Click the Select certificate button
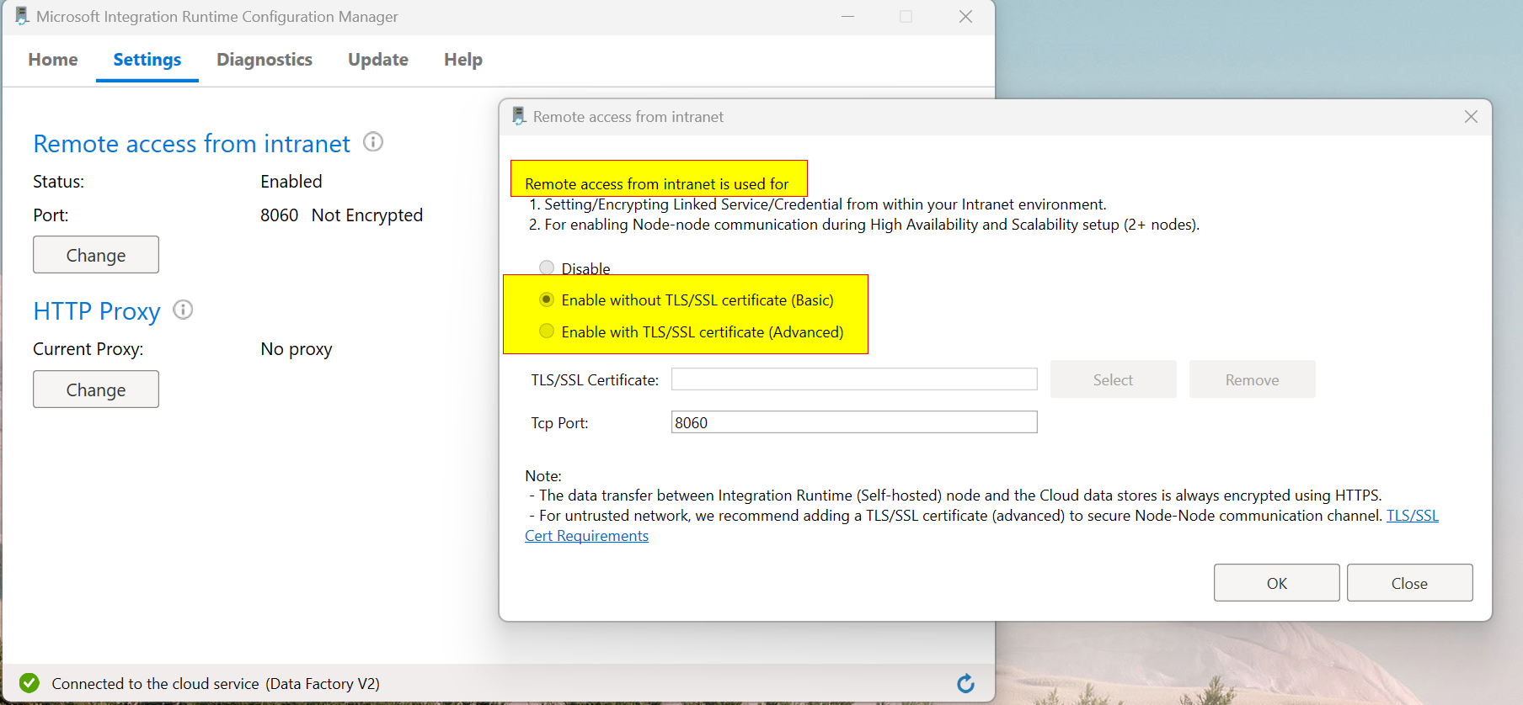 1113,379
